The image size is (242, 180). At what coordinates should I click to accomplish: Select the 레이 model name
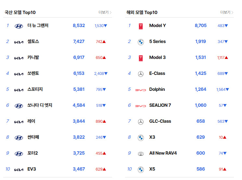[x=31, y=121]
